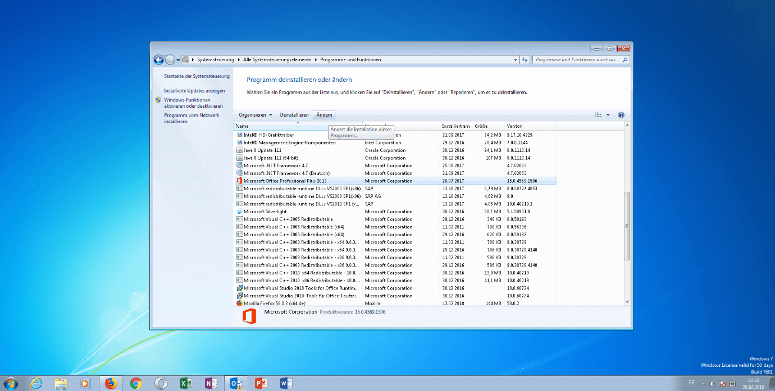Sort by the Größe column header

[x=489, y=126]
